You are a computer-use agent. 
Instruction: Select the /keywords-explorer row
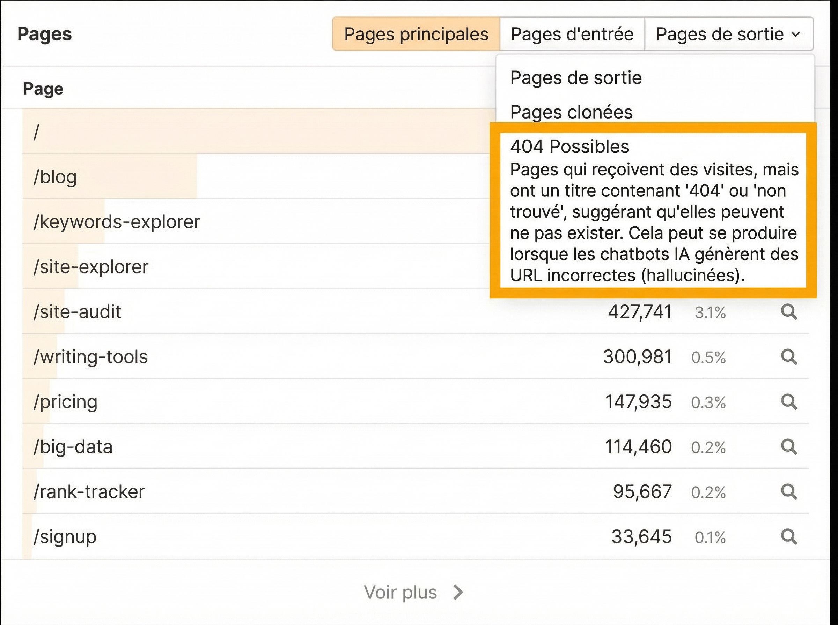116,222
